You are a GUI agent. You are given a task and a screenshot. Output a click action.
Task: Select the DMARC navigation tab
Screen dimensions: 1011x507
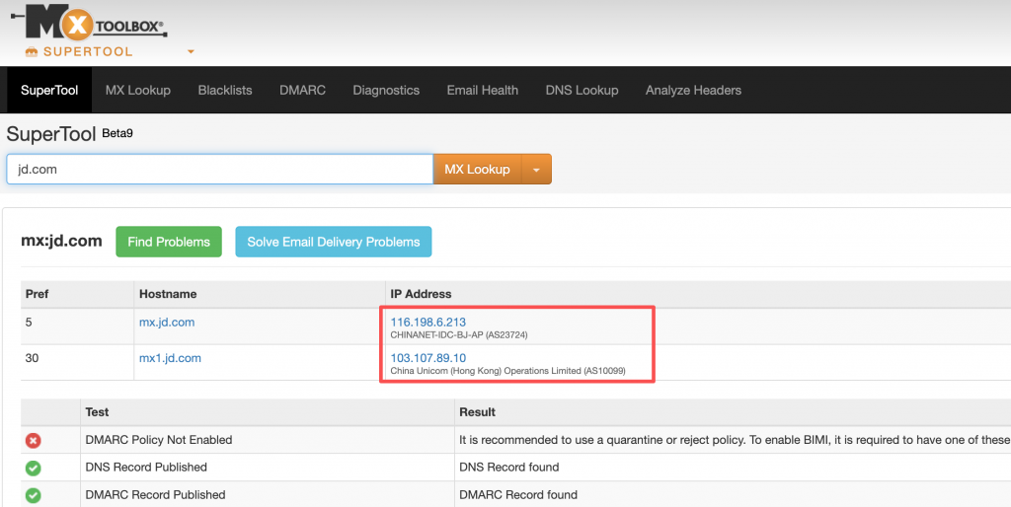(302, 90)
